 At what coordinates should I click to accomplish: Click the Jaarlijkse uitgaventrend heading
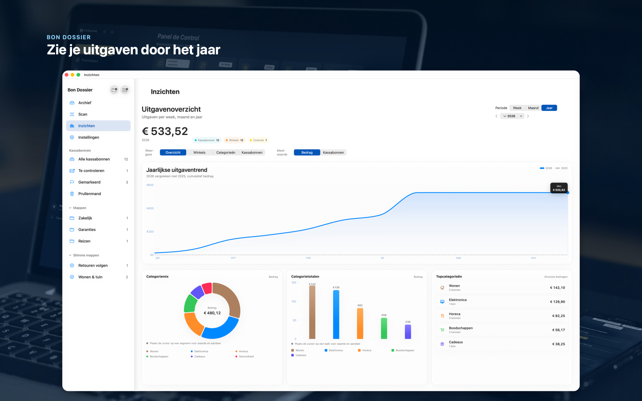click(177, 170)
